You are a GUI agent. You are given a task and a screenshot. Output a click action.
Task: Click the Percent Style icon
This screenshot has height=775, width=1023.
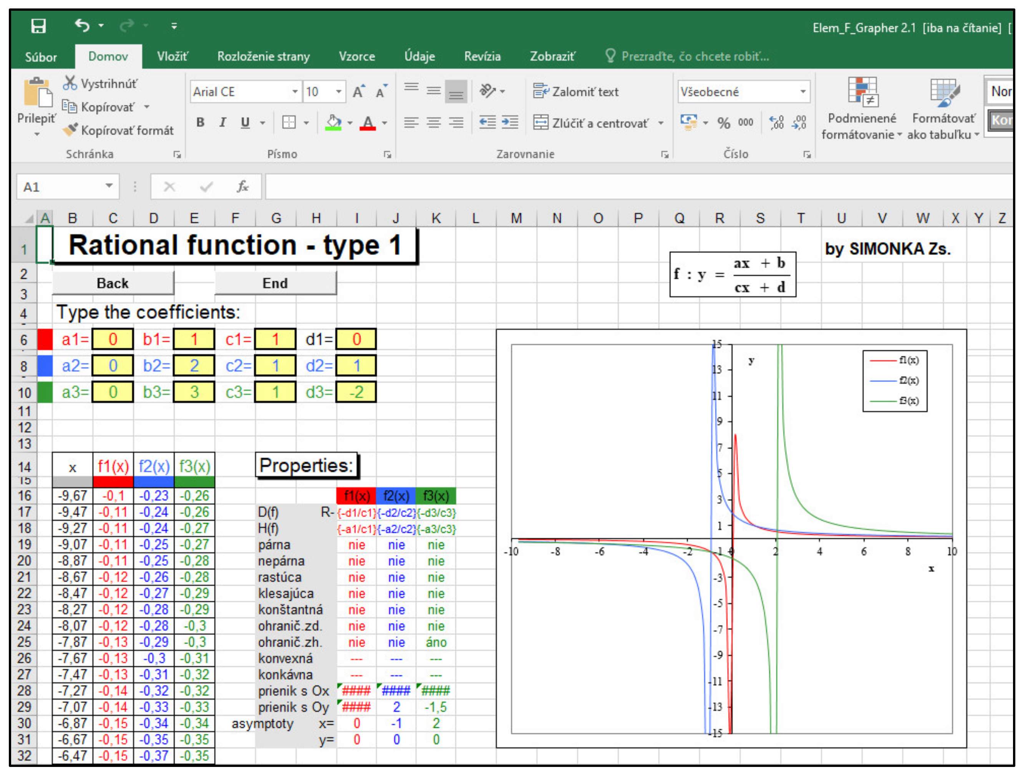click(723, 123)
